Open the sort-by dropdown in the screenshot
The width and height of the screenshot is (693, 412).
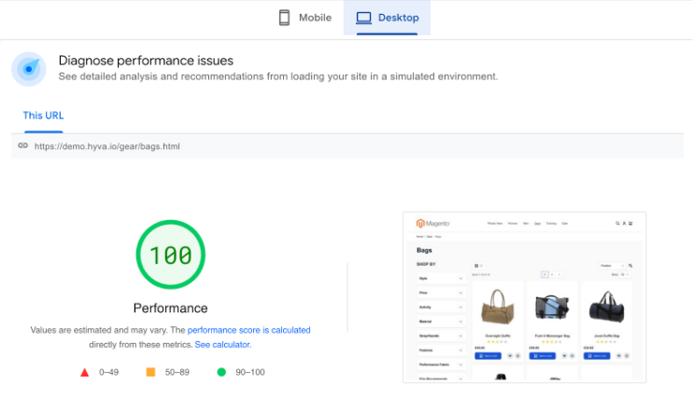coord(613,266)
